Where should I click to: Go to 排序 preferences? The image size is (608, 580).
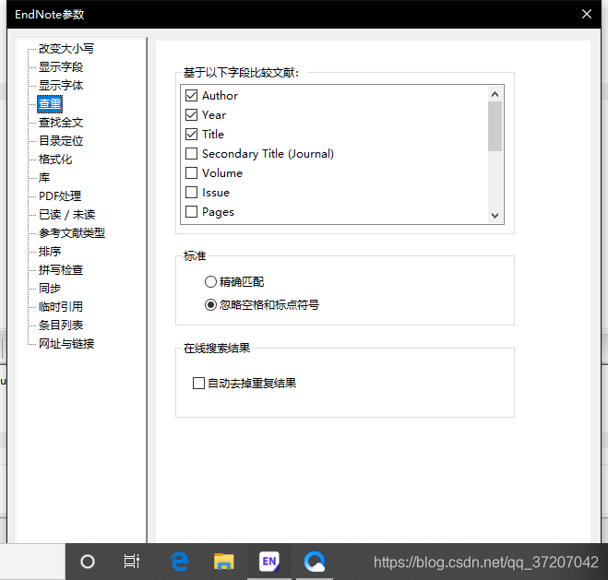coord(50,252)
